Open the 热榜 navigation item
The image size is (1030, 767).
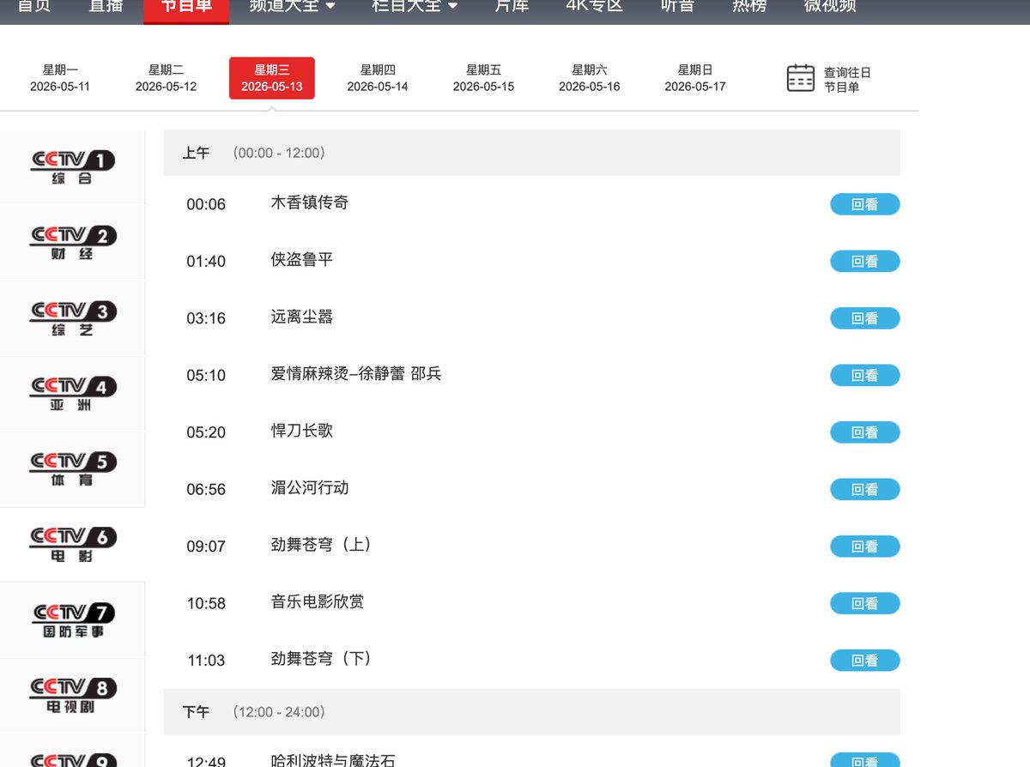[749, 6]
